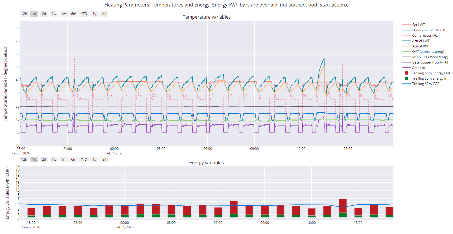Toggle the Set LWT legend trace
The width and height of the screenshot is (453, 234).
[x=418, y=25]
